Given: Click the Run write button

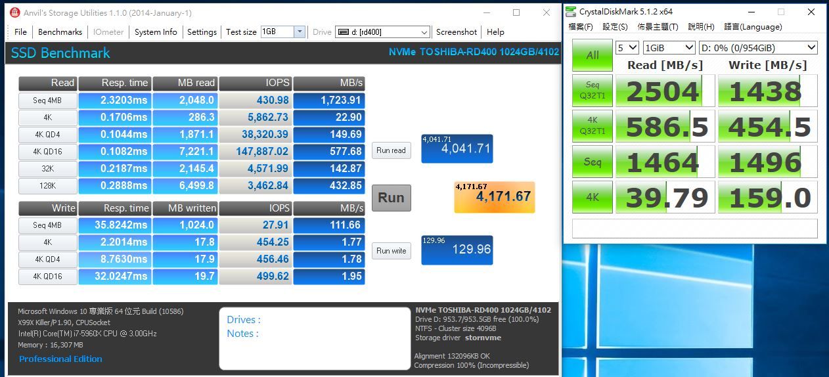Looking at the screenshot, I should 391,250.
